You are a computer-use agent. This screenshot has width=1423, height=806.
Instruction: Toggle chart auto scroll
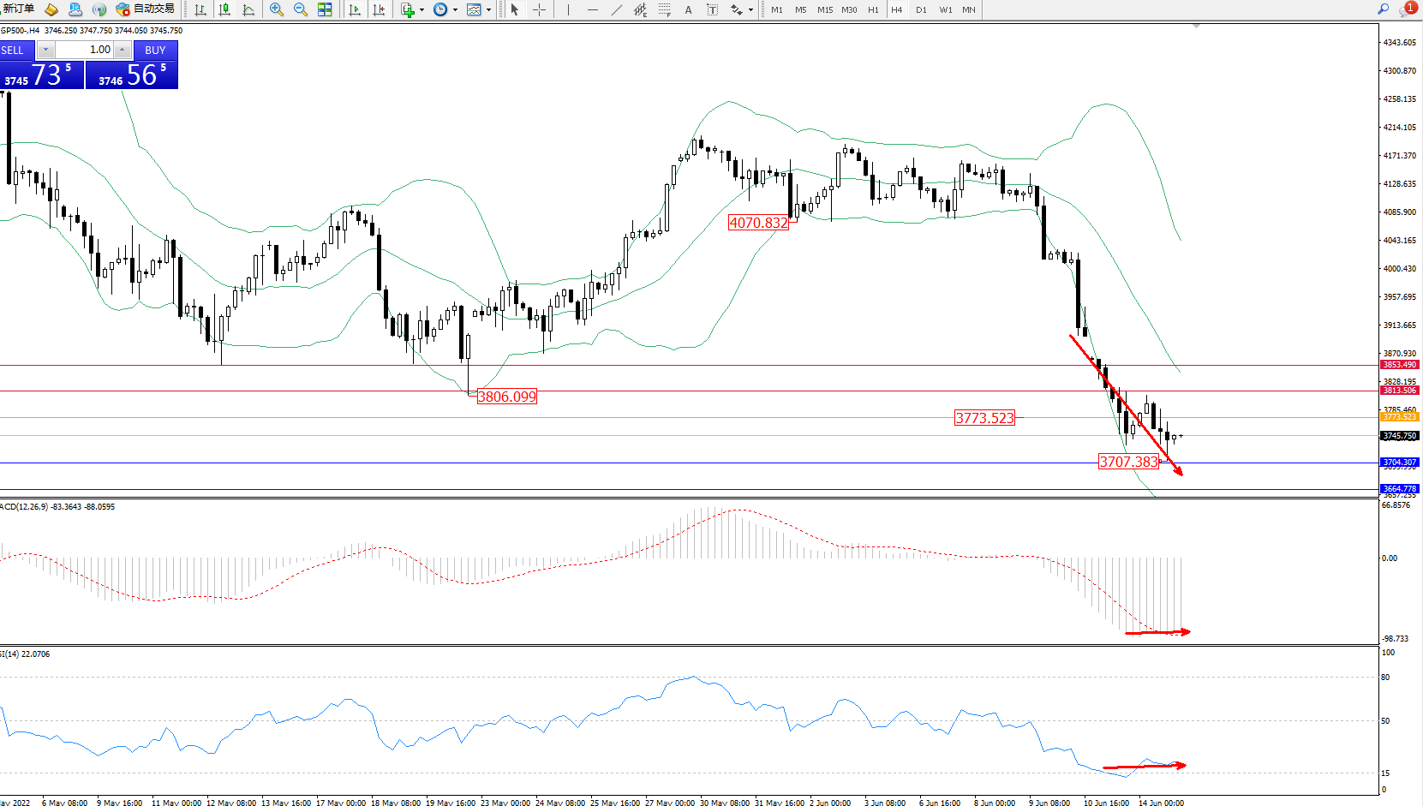[355, 9]
